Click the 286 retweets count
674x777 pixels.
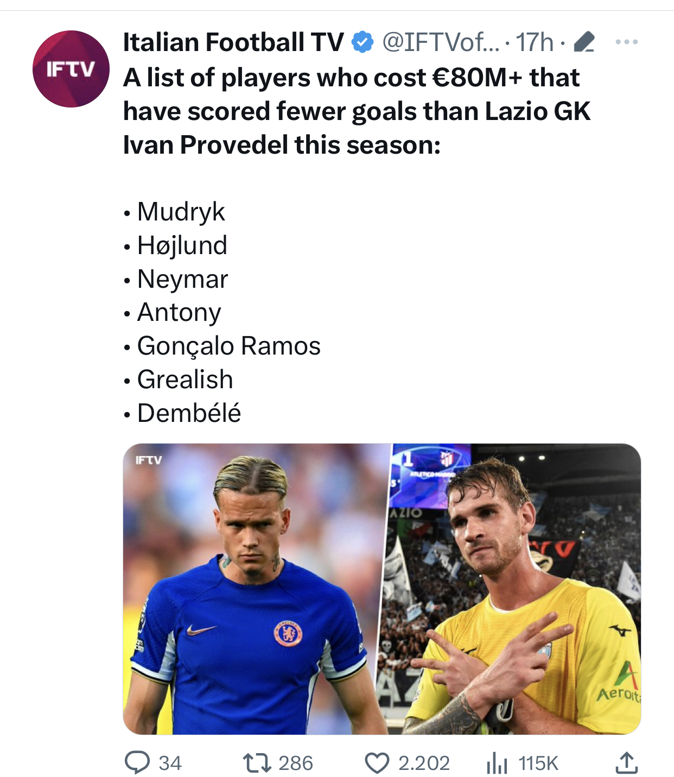(296, 763)
